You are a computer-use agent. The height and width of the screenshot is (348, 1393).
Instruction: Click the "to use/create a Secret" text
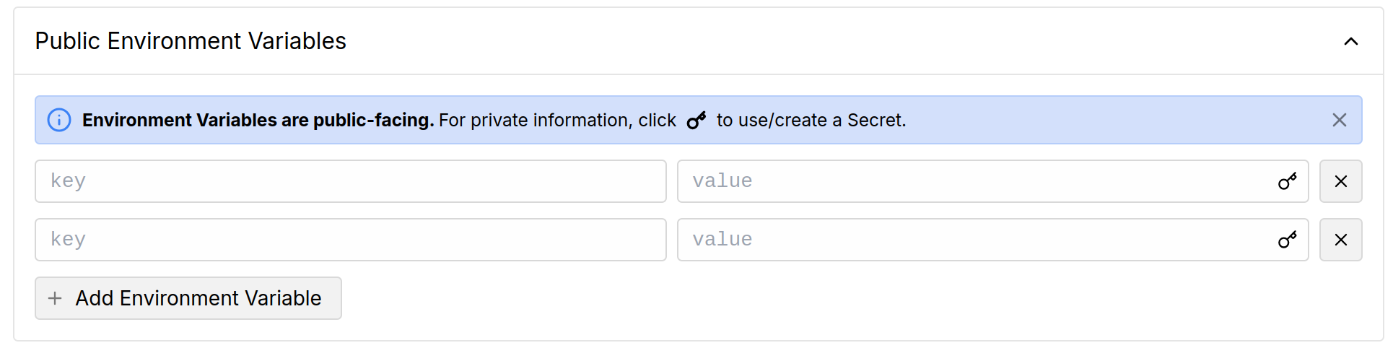click(811, 120)
